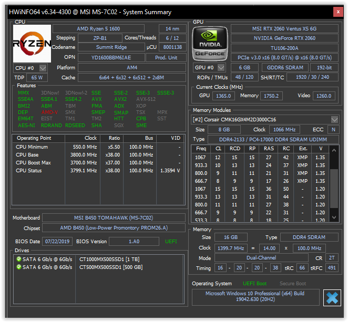348x322 pixels.
Task: Click the cache 6x64 + 6x32 field
Action: (x=132, y=78)
